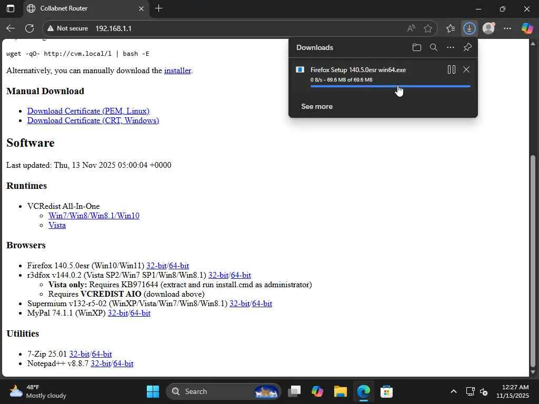Open the tab actions menu icon
Screen dimensions: 539x404
coord(11,8)
